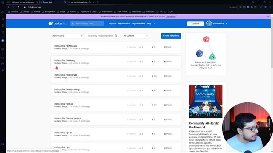
Task: Click the heart icon in browser toolbar
Action: pos(256,7)
